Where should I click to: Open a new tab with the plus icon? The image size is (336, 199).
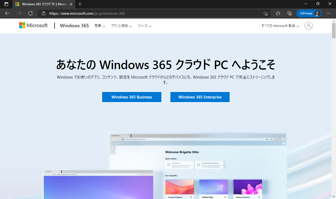click(80, 4)
